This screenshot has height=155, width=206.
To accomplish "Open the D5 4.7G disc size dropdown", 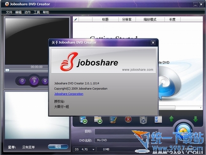I will click(84, 149).
